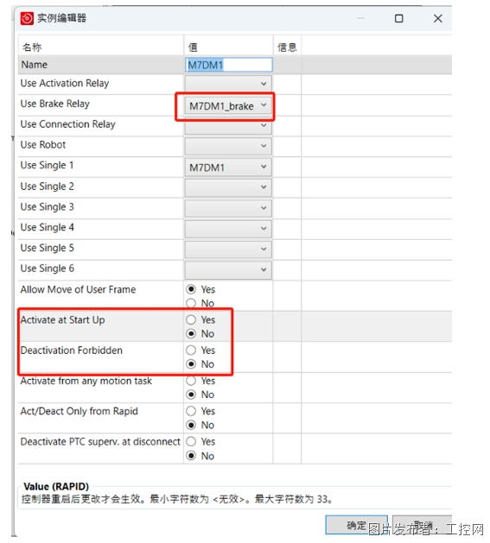The height and width of the screenshot is (543, 490).
Task: Open Use Activation Relay dropdown
Action: 228,84
